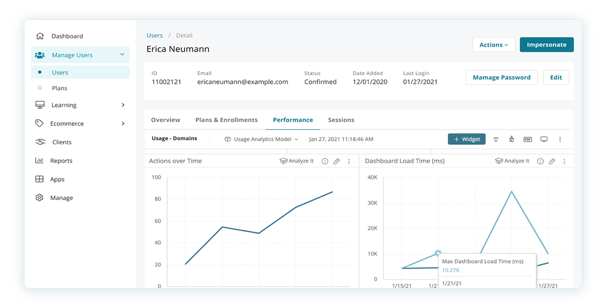615x307 pixels.
Task: Click the Ecommerce tag icon
Action: pyautogui.click(x=39, y=123)
